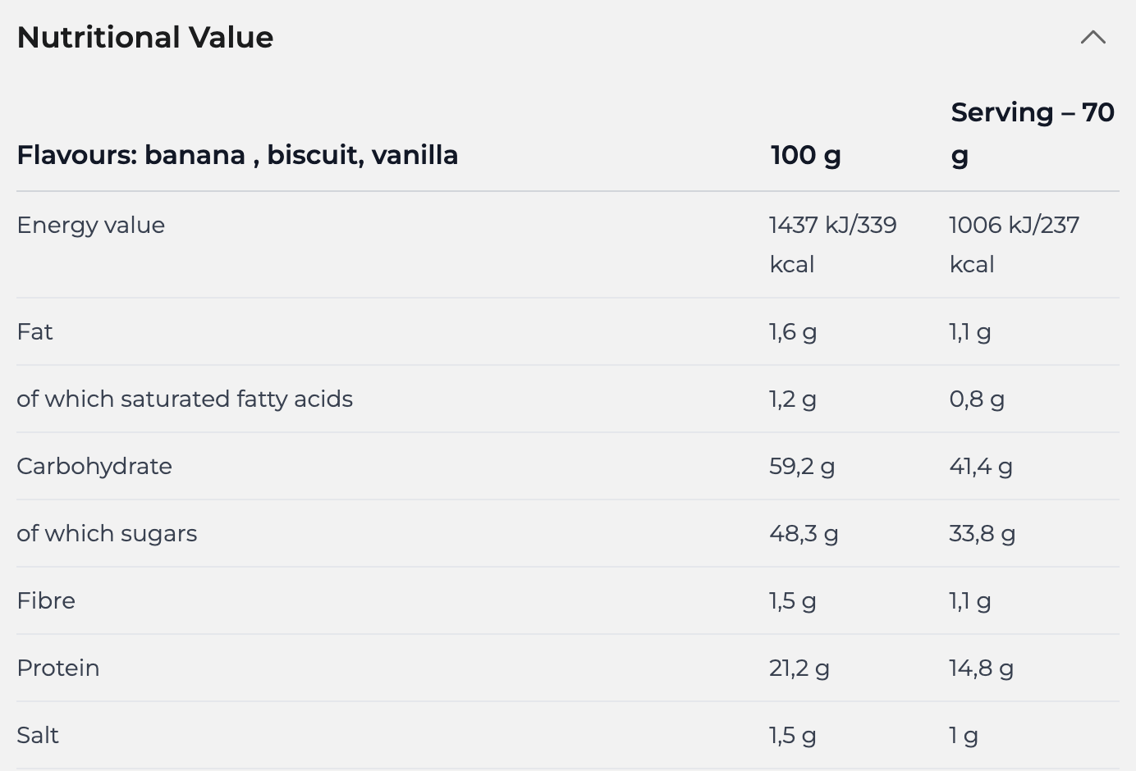Image resolution: width=1136 pixels, height=771 pixels.
Task: Click the Fat row label
Action: [x=34, y=331]
